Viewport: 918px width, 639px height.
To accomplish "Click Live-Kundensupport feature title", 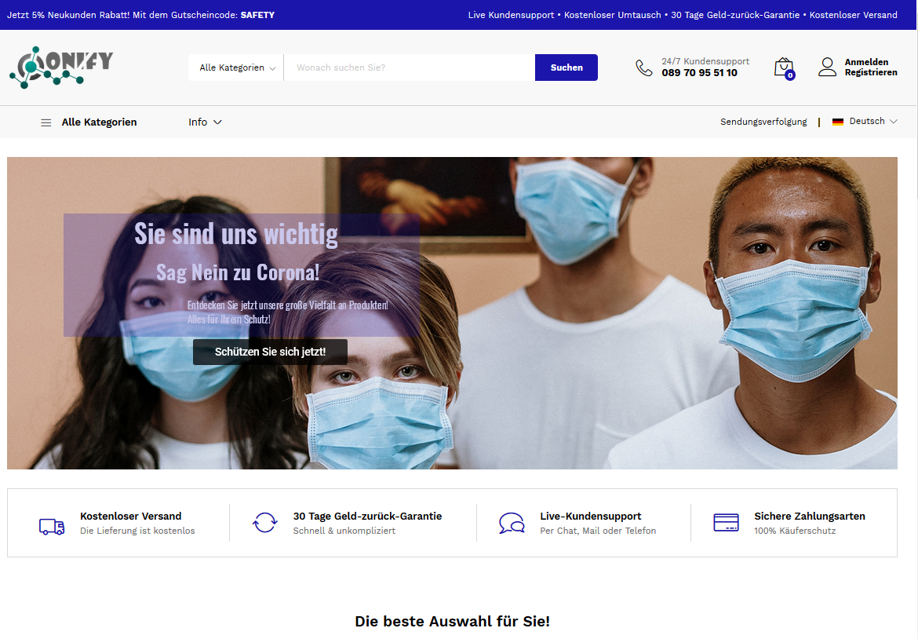I will coord(590,516).
